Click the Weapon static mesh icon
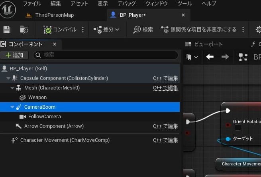 click(x=23, y=97)
